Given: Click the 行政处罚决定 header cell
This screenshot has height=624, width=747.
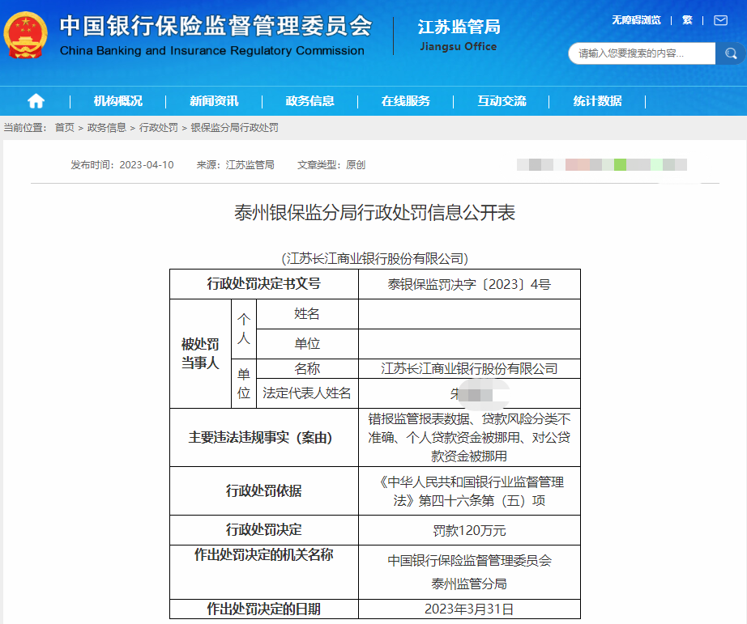Looking at the screenshot, I should click(x=264, y=530).
